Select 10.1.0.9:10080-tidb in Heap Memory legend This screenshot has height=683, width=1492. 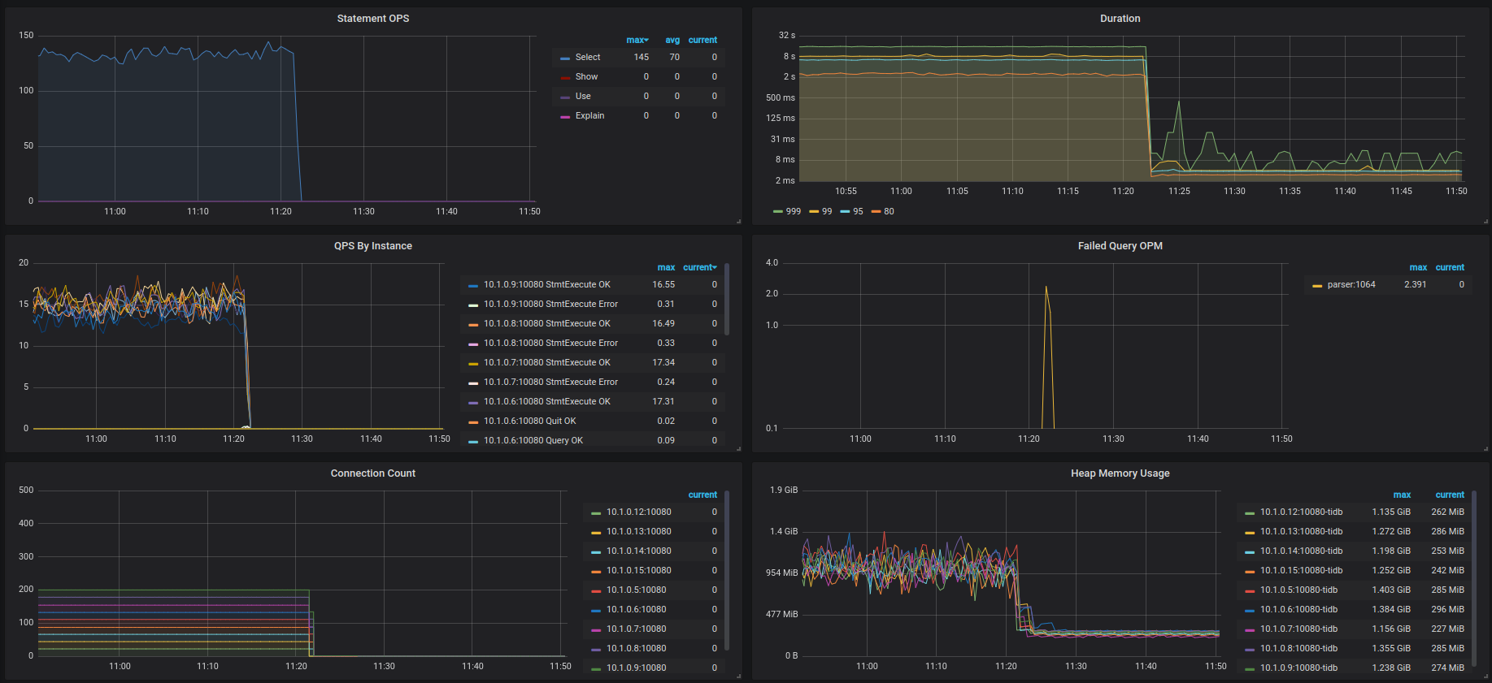[x=1298, y=668]
